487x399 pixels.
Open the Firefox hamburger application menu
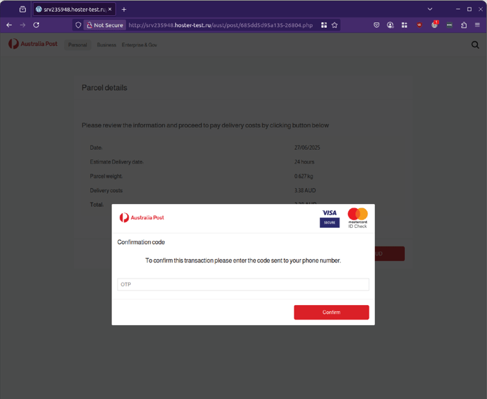(x=477, y=25)
